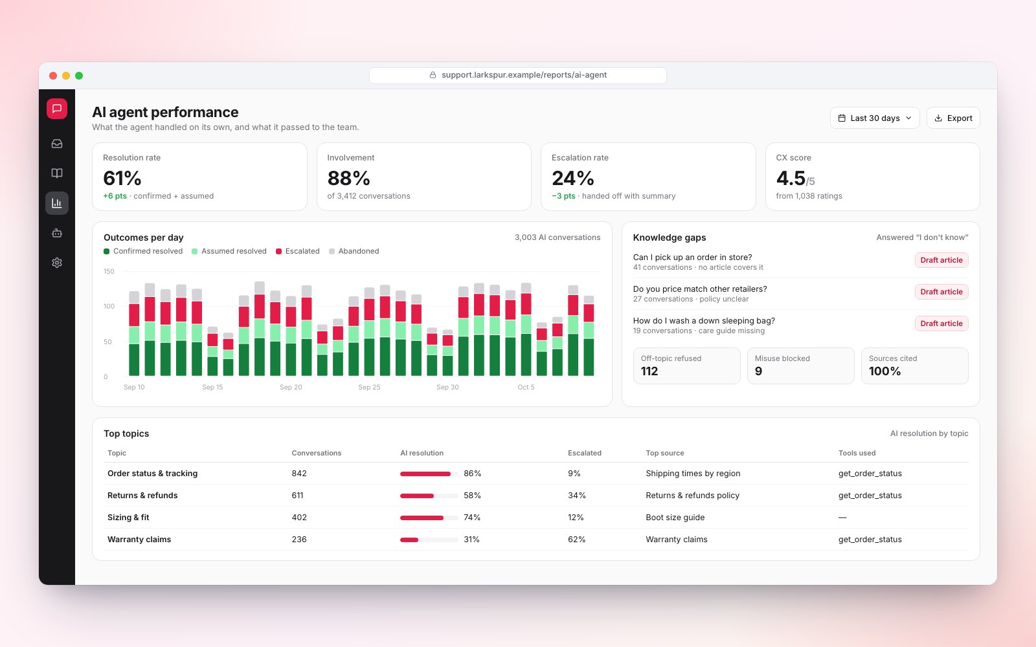Open the knowledge base book icon

(x=57, y=173)
